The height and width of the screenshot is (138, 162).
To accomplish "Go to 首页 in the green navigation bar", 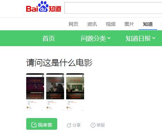I will pos(49,38).
